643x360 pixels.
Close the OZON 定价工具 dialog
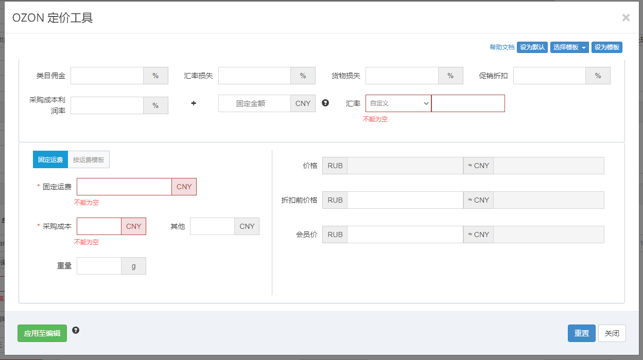click(x=625, y=18)
